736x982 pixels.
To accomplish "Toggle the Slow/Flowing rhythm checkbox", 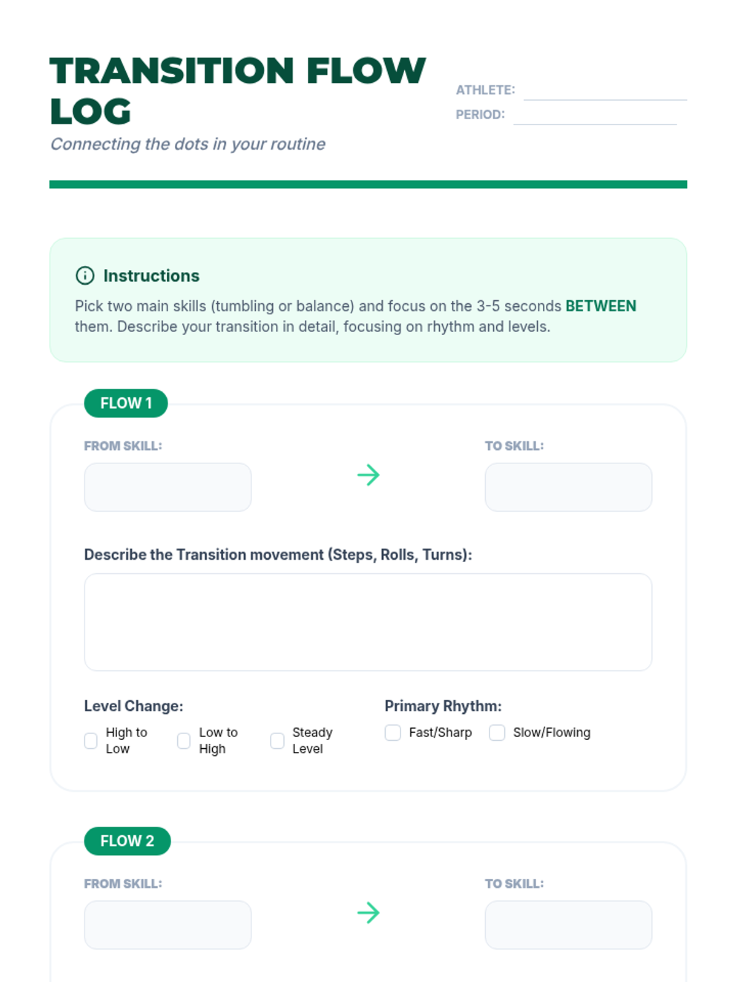I will pos(497,733).
